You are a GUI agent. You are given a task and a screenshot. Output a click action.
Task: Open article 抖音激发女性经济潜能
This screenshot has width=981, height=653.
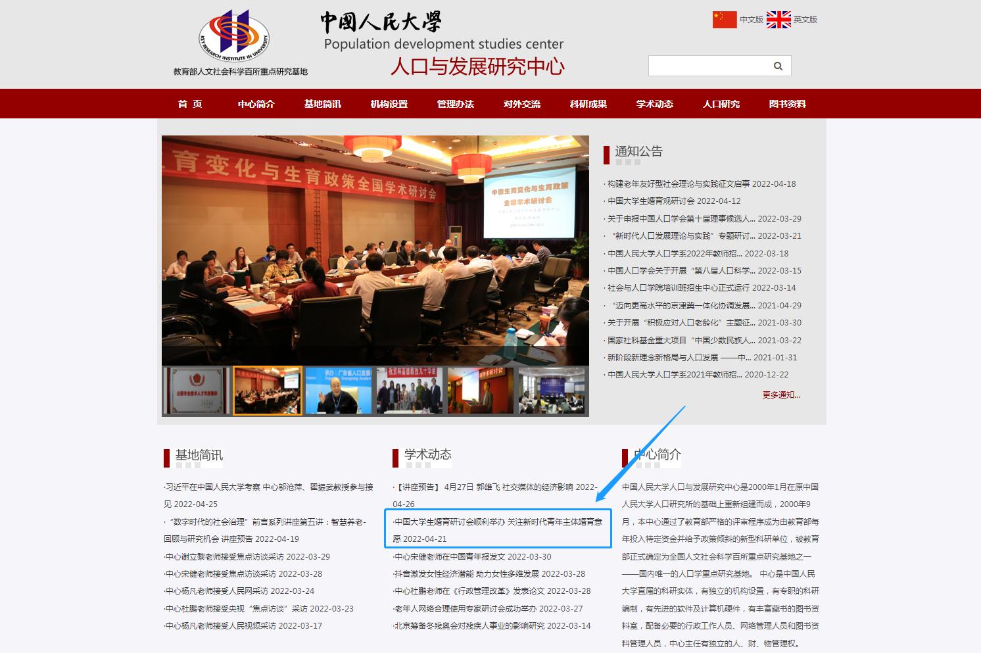[x=488, y=573]
